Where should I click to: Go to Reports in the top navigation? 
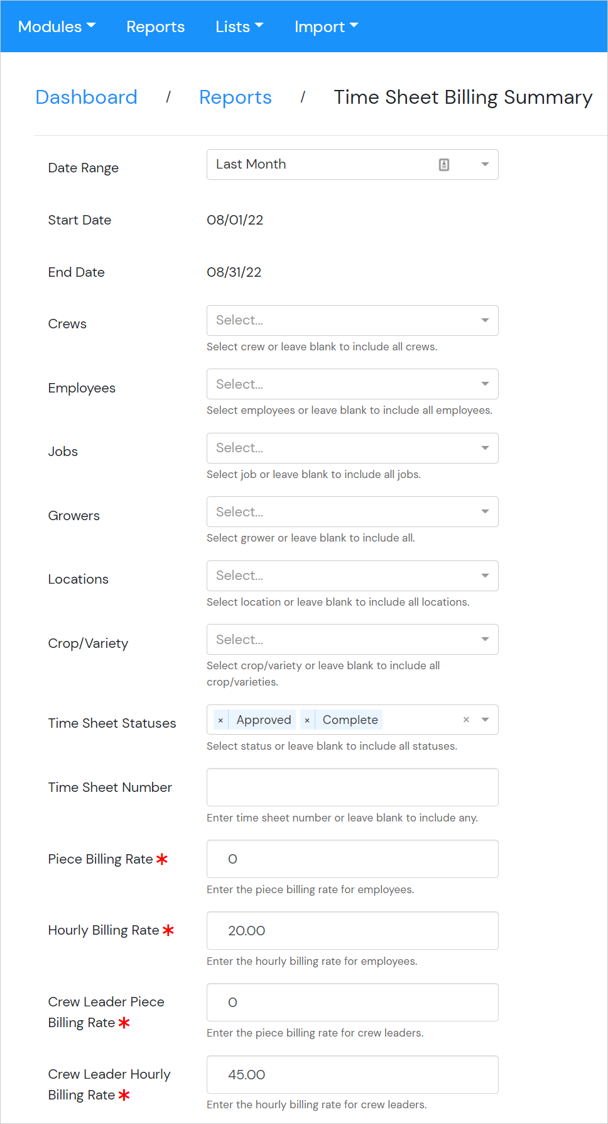click(155, 26)
